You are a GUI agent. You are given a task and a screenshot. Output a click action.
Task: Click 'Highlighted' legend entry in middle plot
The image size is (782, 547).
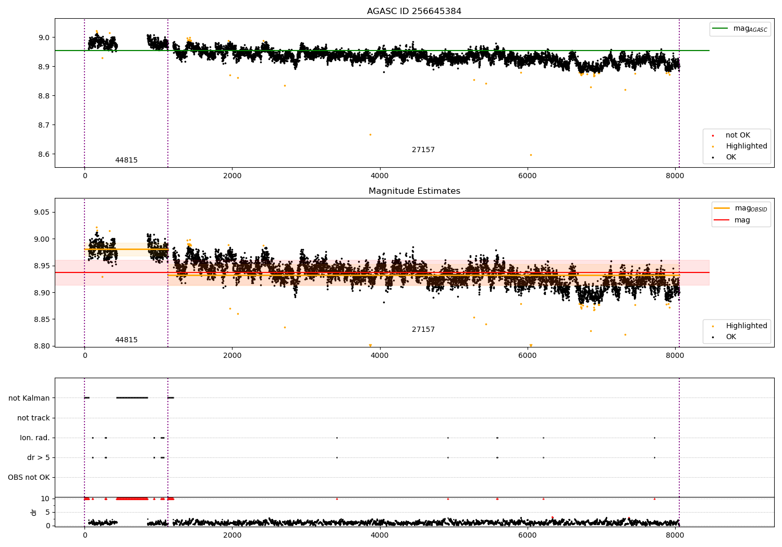coord(740,326)
